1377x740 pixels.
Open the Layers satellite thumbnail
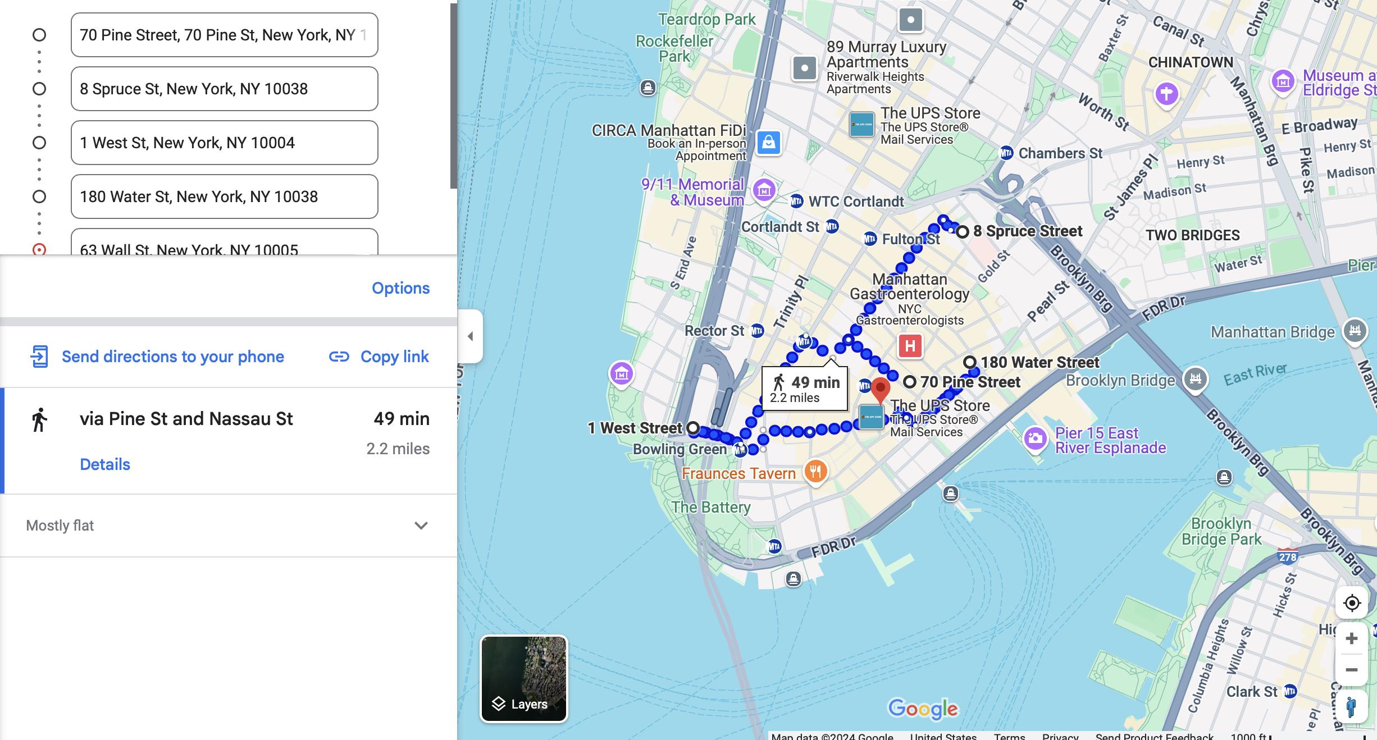[x=523, y=678]
